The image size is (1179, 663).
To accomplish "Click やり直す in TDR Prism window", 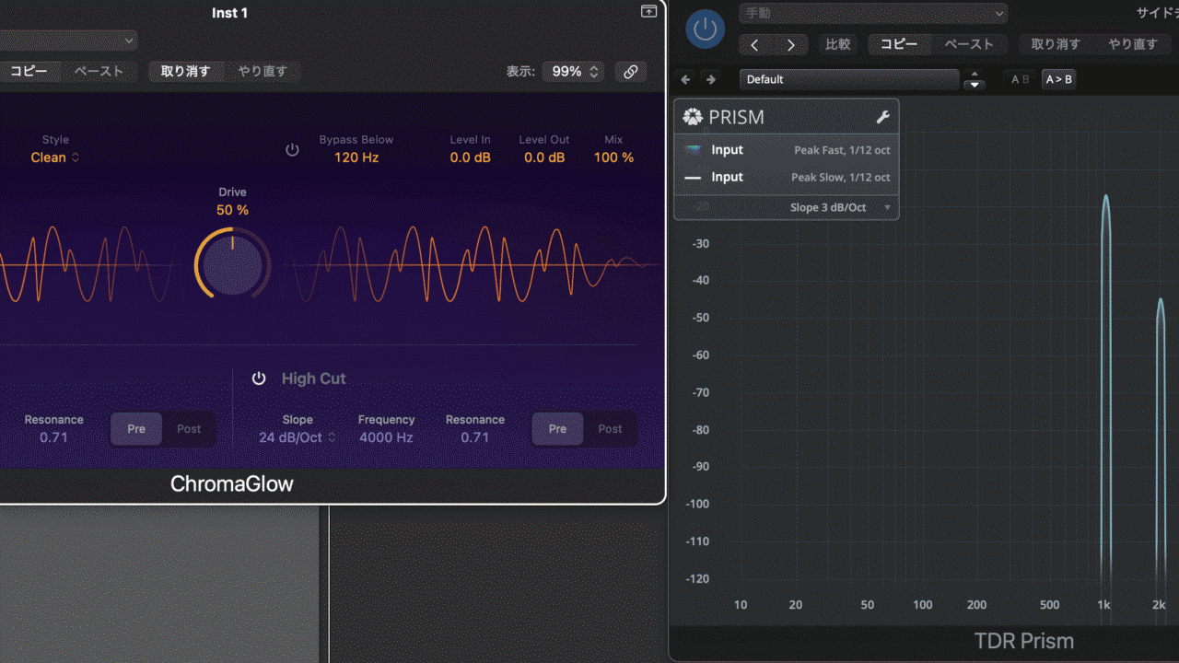I will tap(1133, 44).
